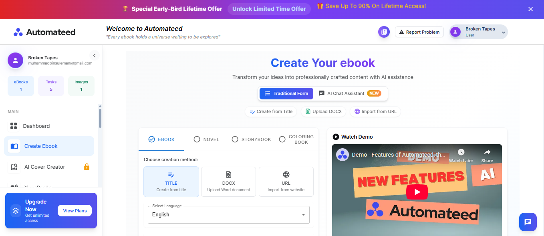Click the Dashboard grid icon

point(14,126)
